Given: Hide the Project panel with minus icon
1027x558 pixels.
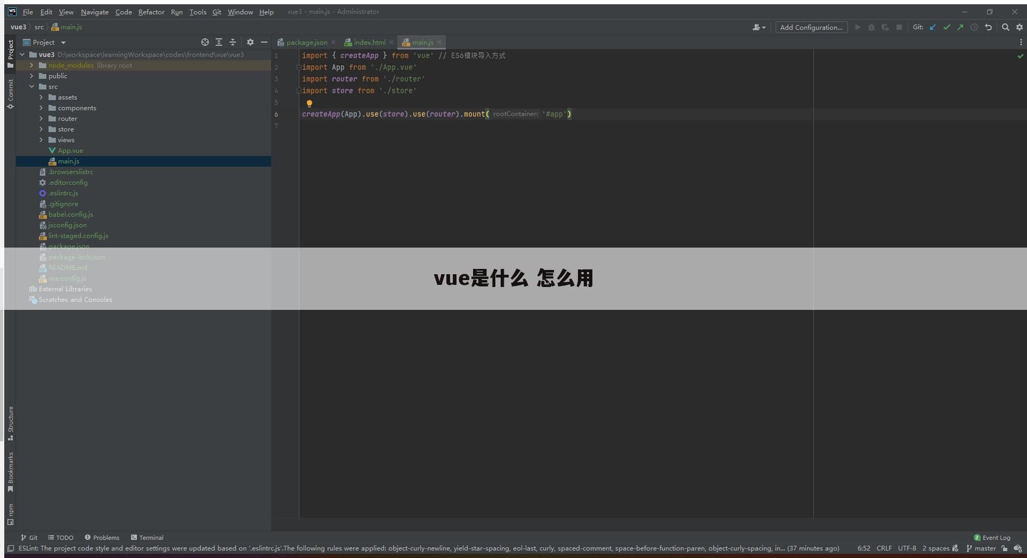Looking at the screenshot, I should (x=264, y=42).
